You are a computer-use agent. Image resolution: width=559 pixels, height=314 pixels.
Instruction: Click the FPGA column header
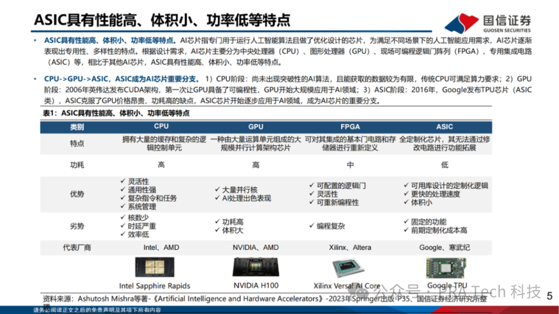coord(350,127)
